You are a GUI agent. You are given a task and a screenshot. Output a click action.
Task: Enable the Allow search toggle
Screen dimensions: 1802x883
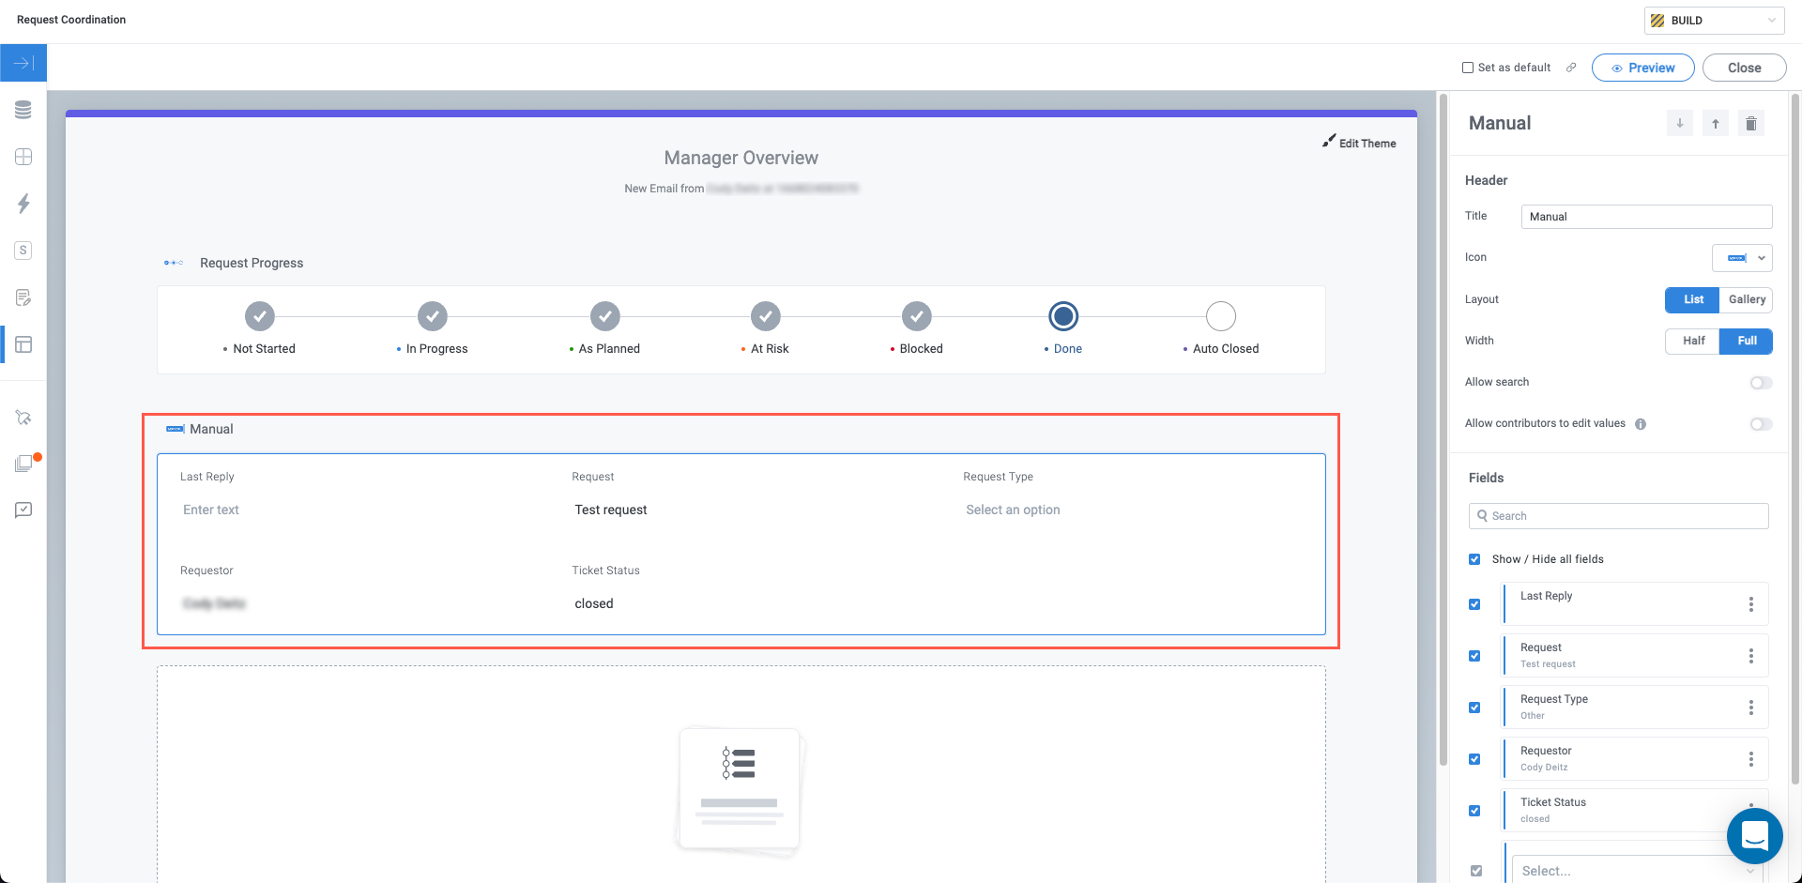point(1761,383)
